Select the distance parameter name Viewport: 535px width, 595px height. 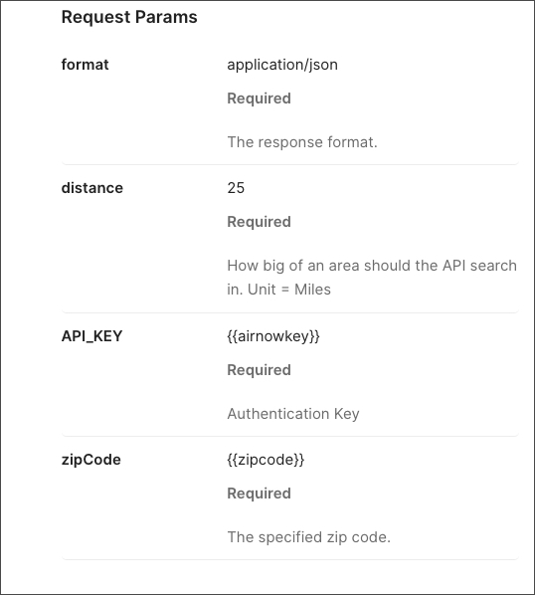[x=92, y=188]
